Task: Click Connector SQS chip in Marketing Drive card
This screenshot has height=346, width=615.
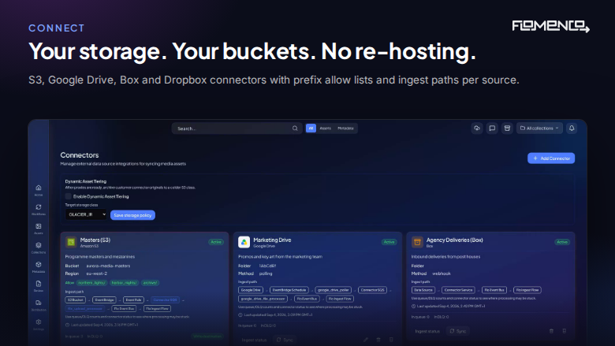Action: 372,290
